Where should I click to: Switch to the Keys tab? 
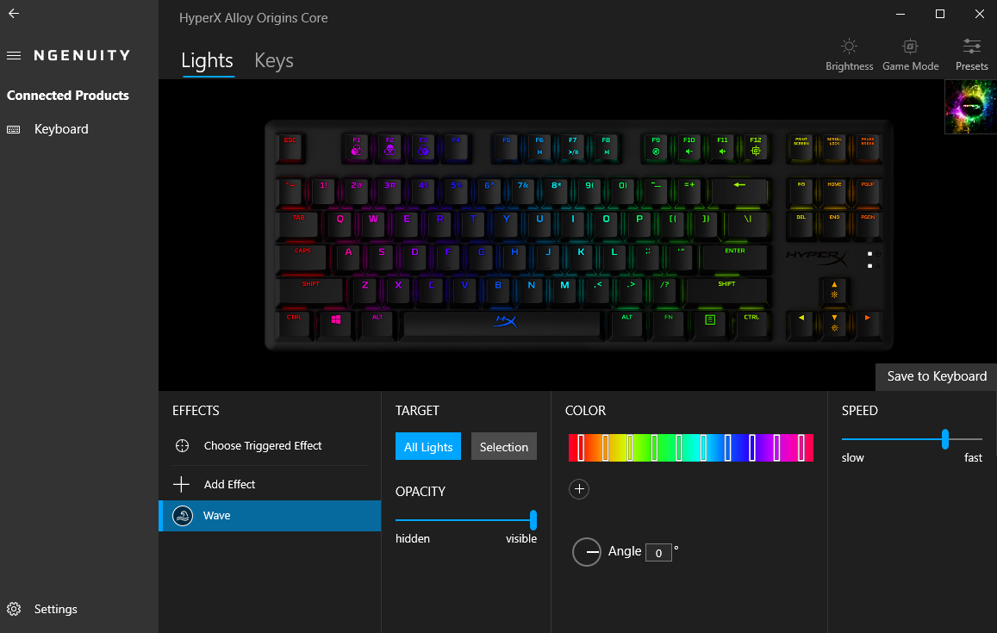tap(274, 60)
